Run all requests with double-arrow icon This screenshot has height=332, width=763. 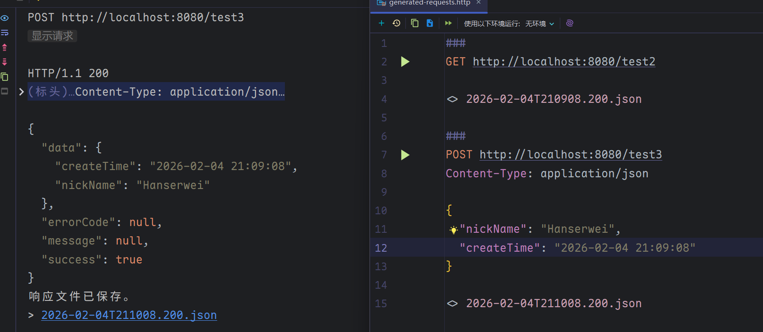click(x=448, y=23)
